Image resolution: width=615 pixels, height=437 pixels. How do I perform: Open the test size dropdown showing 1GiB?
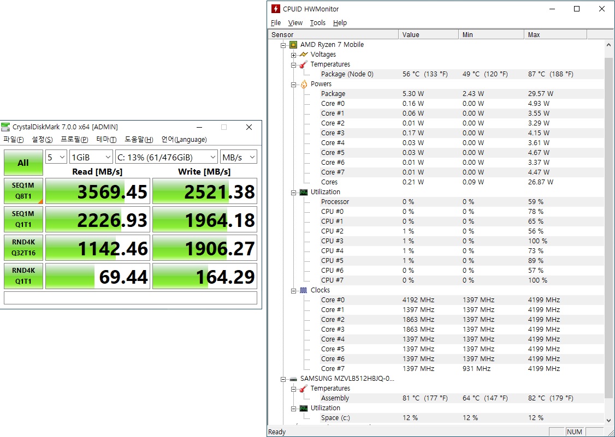point(91,157)
